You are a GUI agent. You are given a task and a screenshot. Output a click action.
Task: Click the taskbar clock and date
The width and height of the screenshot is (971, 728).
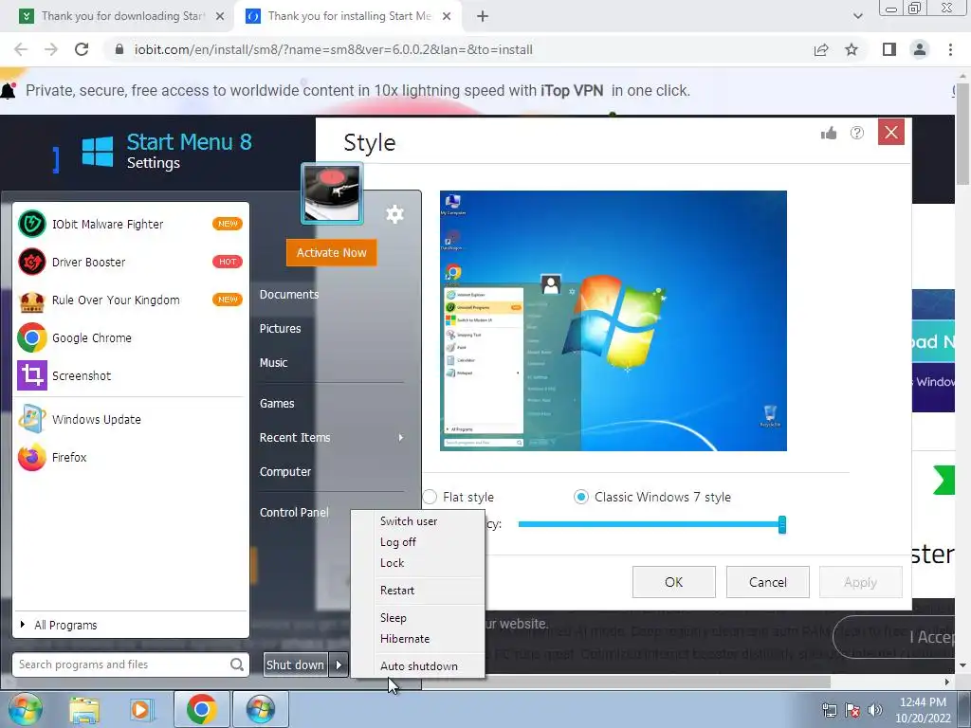click(x=923, y=710)
